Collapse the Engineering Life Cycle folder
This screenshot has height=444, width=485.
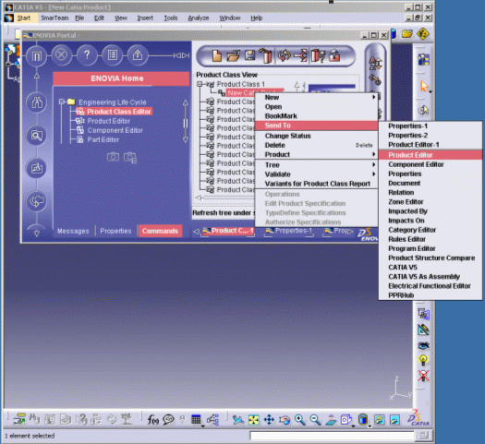pyautogui.click(x=61, y=102)
